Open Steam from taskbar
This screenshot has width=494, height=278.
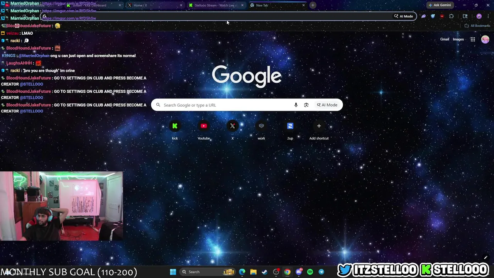pos(264,272)
